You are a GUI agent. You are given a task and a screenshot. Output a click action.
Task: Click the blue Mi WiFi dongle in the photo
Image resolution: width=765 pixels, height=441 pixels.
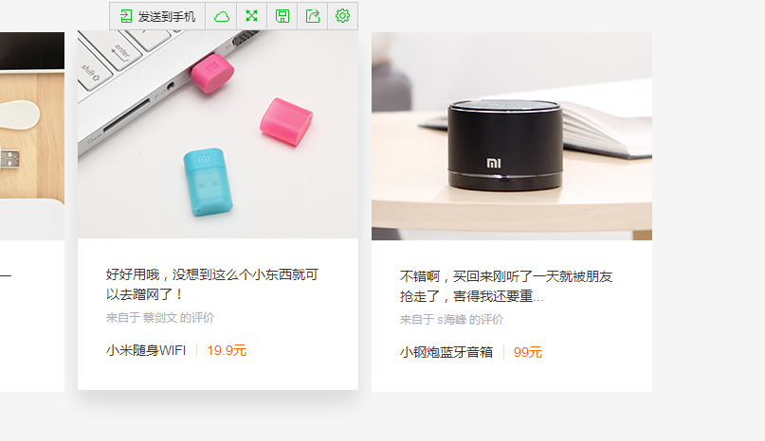point(208,182)
